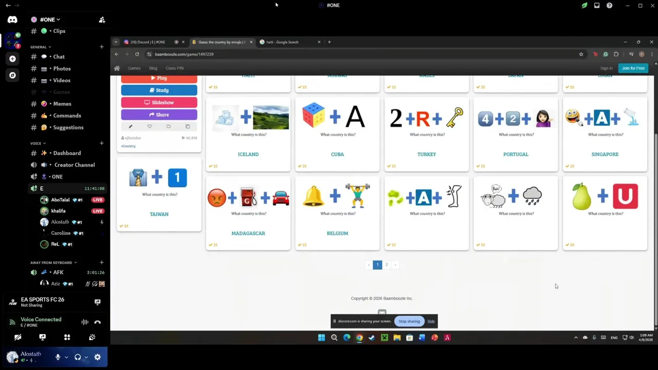Click the Stop sharing button
Viewport: 658px width, 370px height.
[409, 321]
